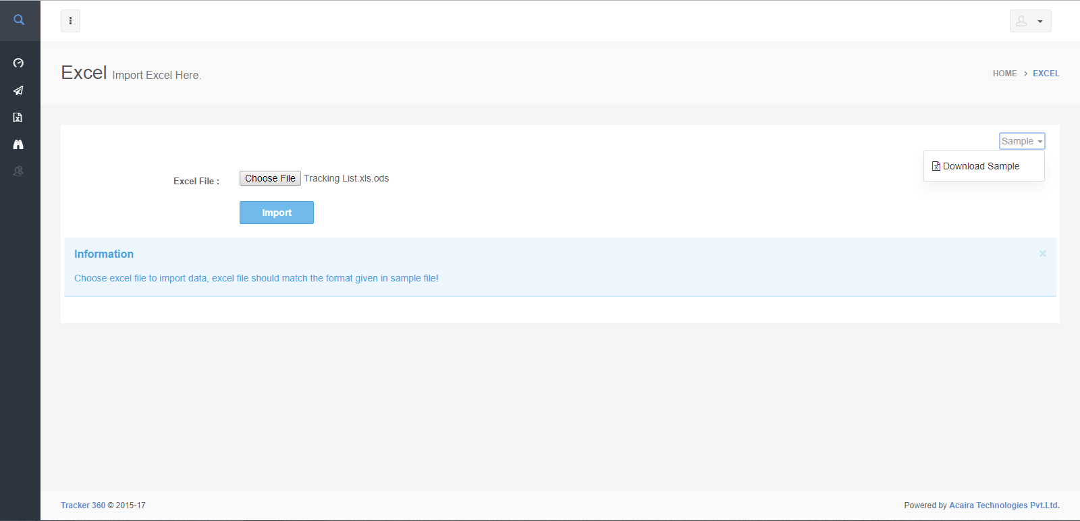Click the Information alert heading
This screenshot has width=1080, height=521.
(x=104, y=254)
